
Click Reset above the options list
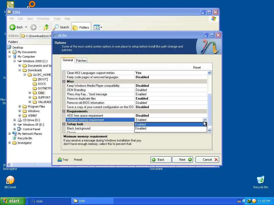(197, 68)
